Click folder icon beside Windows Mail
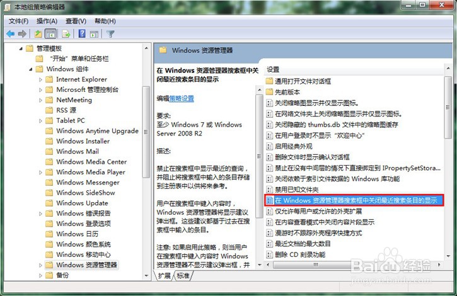Screen dimensions: 457x296 pyautogui.click(x=49, y=152)
